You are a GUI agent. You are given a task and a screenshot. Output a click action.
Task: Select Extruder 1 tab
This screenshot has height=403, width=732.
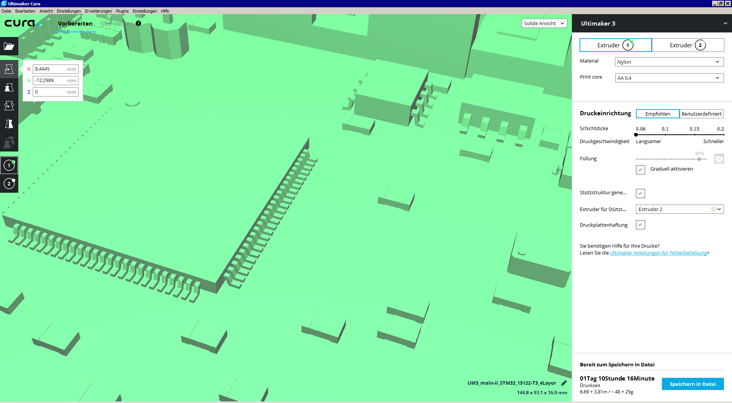(x=615, y=45)
